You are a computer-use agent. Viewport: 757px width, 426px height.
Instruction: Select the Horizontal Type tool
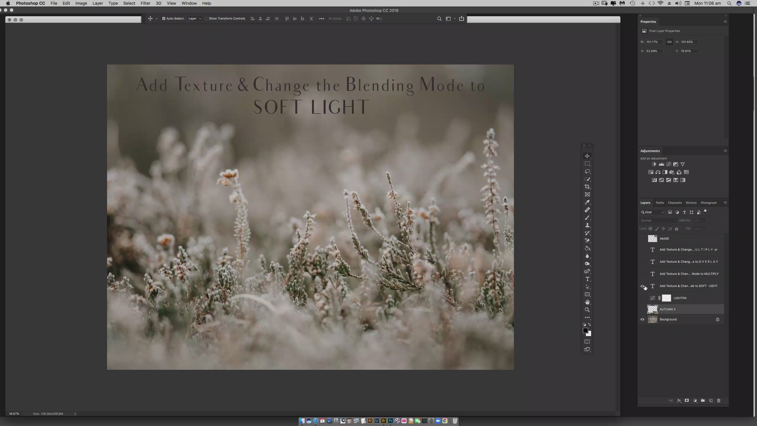coord(587,279)
